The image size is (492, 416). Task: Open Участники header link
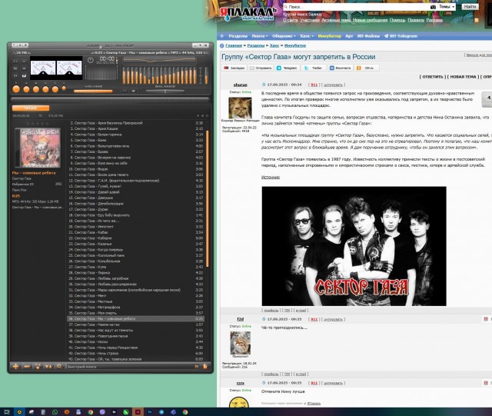310,20
